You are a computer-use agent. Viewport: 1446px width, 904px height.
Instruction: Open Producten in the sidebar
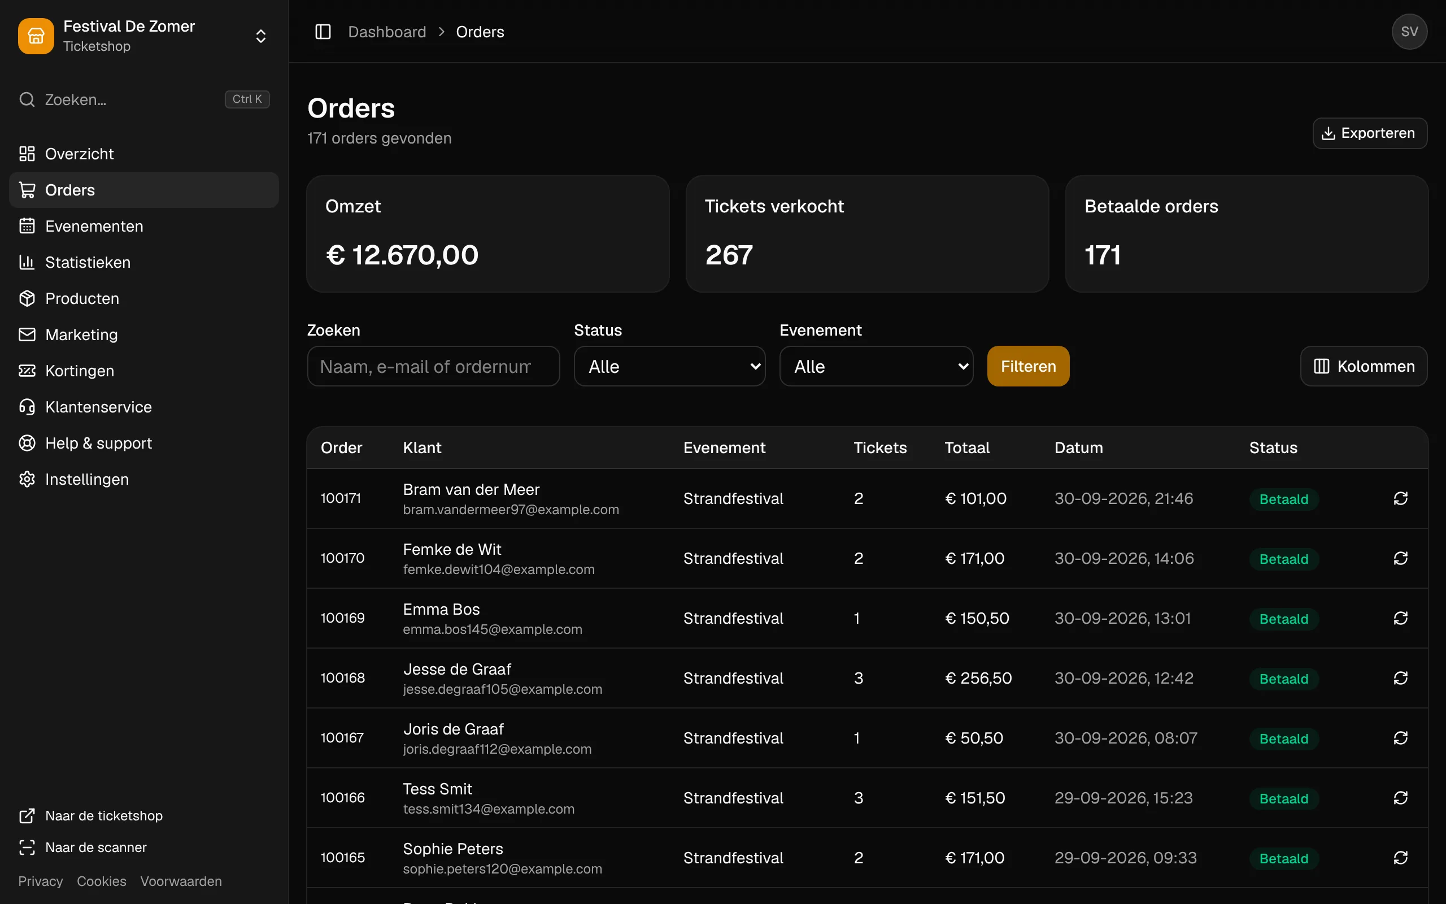(144, 298)
